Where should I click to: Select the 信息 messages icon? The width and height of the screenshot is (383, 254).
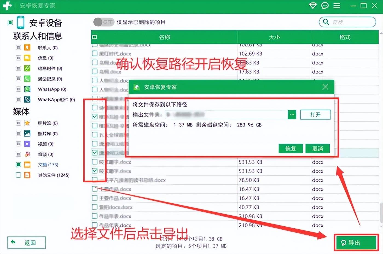click(27, 58)
